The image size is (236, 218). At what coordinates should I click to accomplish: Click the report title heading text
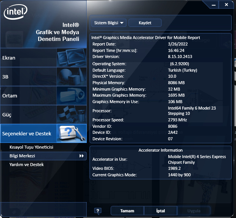[145, 38]
